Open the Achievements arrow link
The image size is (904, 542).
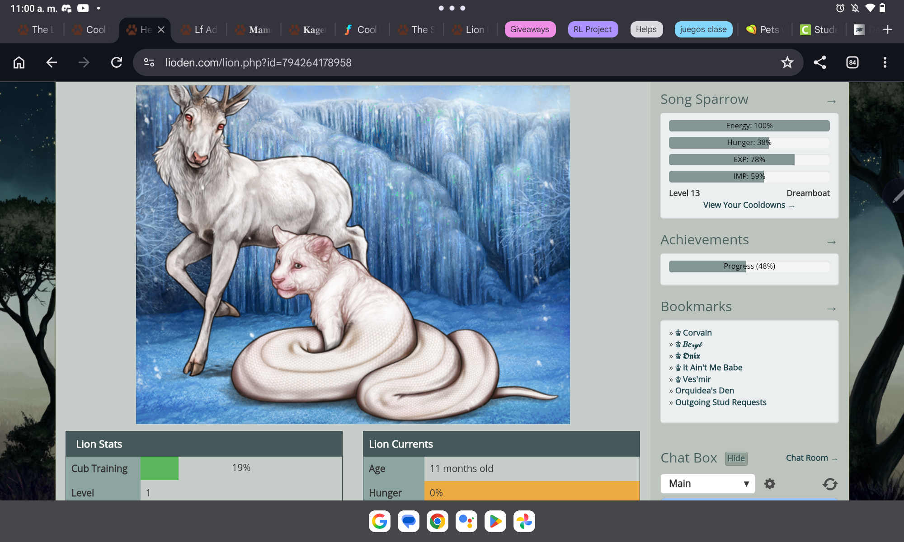click(x=832, y=242)
